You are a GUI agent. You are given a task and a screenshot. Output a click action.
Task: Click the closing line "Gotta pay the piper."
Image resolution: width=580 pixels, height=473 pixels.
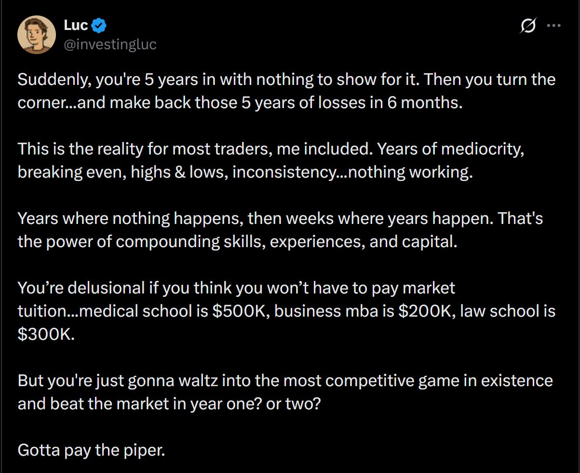92,450
